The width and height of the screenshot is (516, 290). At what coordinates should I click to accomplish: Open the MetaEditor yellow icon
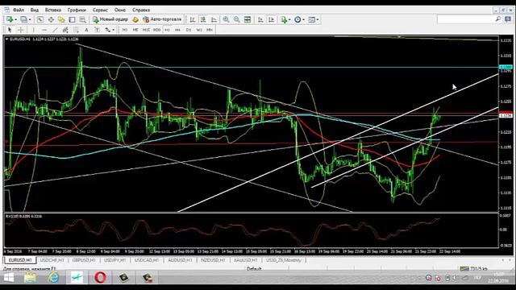pyautogui.click(x=135, y=19)
